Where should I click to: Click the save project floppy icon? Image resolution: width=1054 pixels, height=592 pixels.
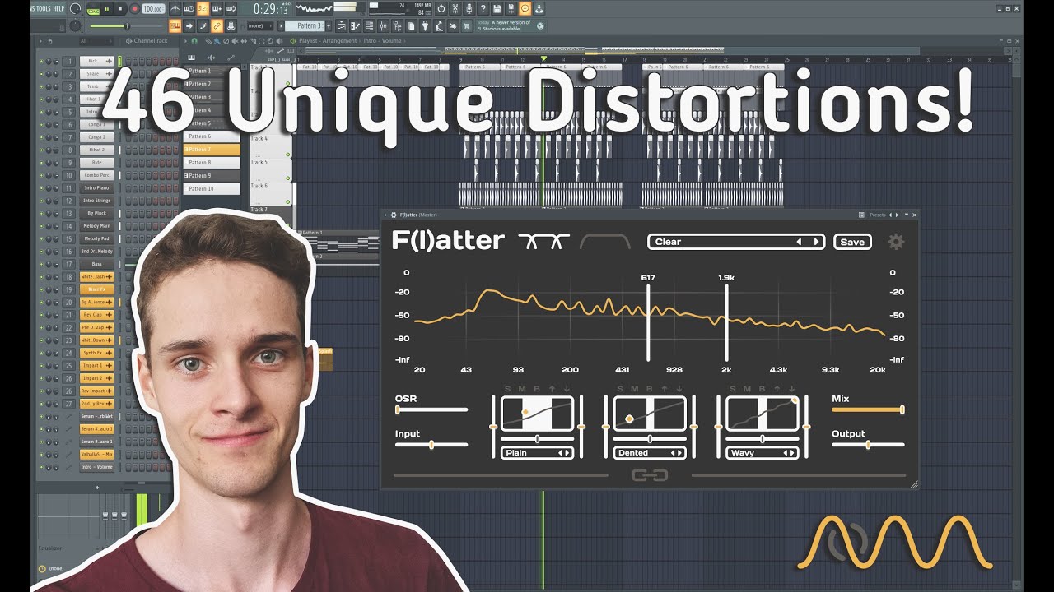[497, 8]
